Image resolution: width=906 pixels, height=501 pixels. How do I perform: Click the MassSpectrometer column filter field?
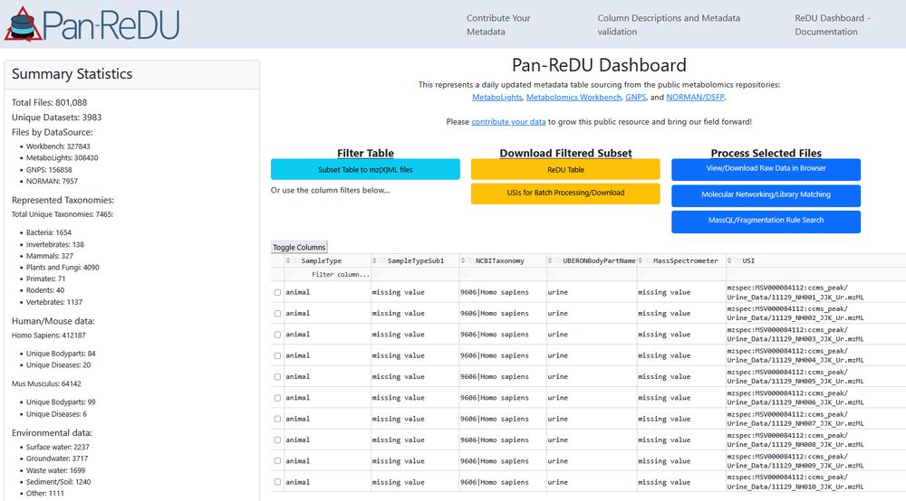[680, 274]
